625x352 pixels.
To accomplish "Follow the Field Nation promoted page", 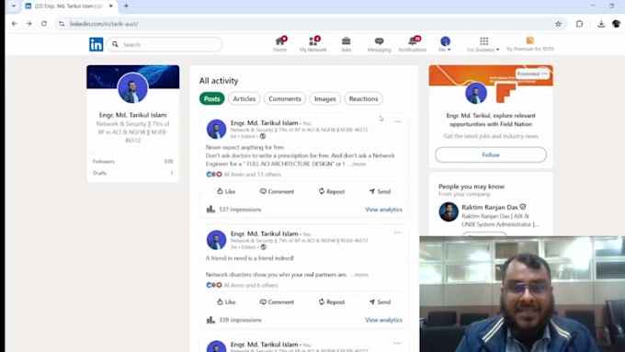I will click(491, 154).
